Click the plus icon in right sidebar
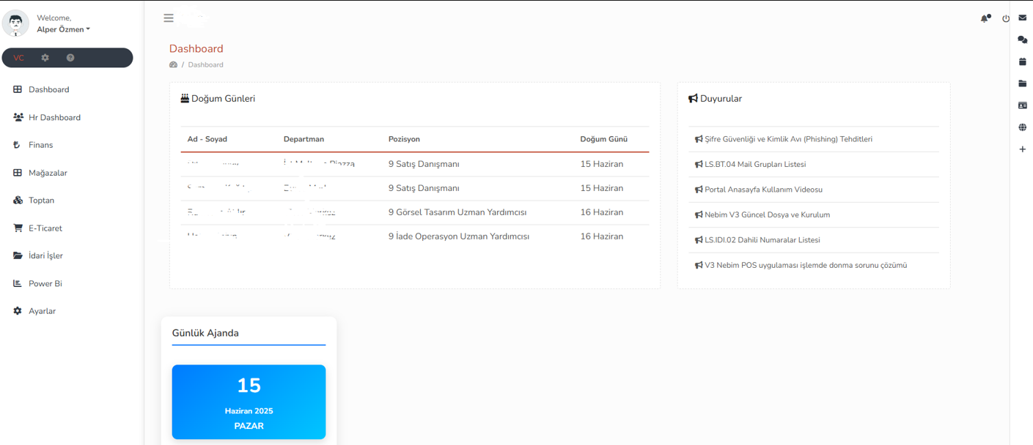The width and height of the screenshot is (1033, 445). click(1023, 149)
